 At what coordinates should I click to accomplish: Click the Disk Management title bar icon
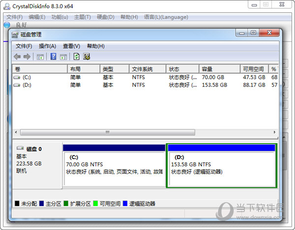[x=15, y=35]
